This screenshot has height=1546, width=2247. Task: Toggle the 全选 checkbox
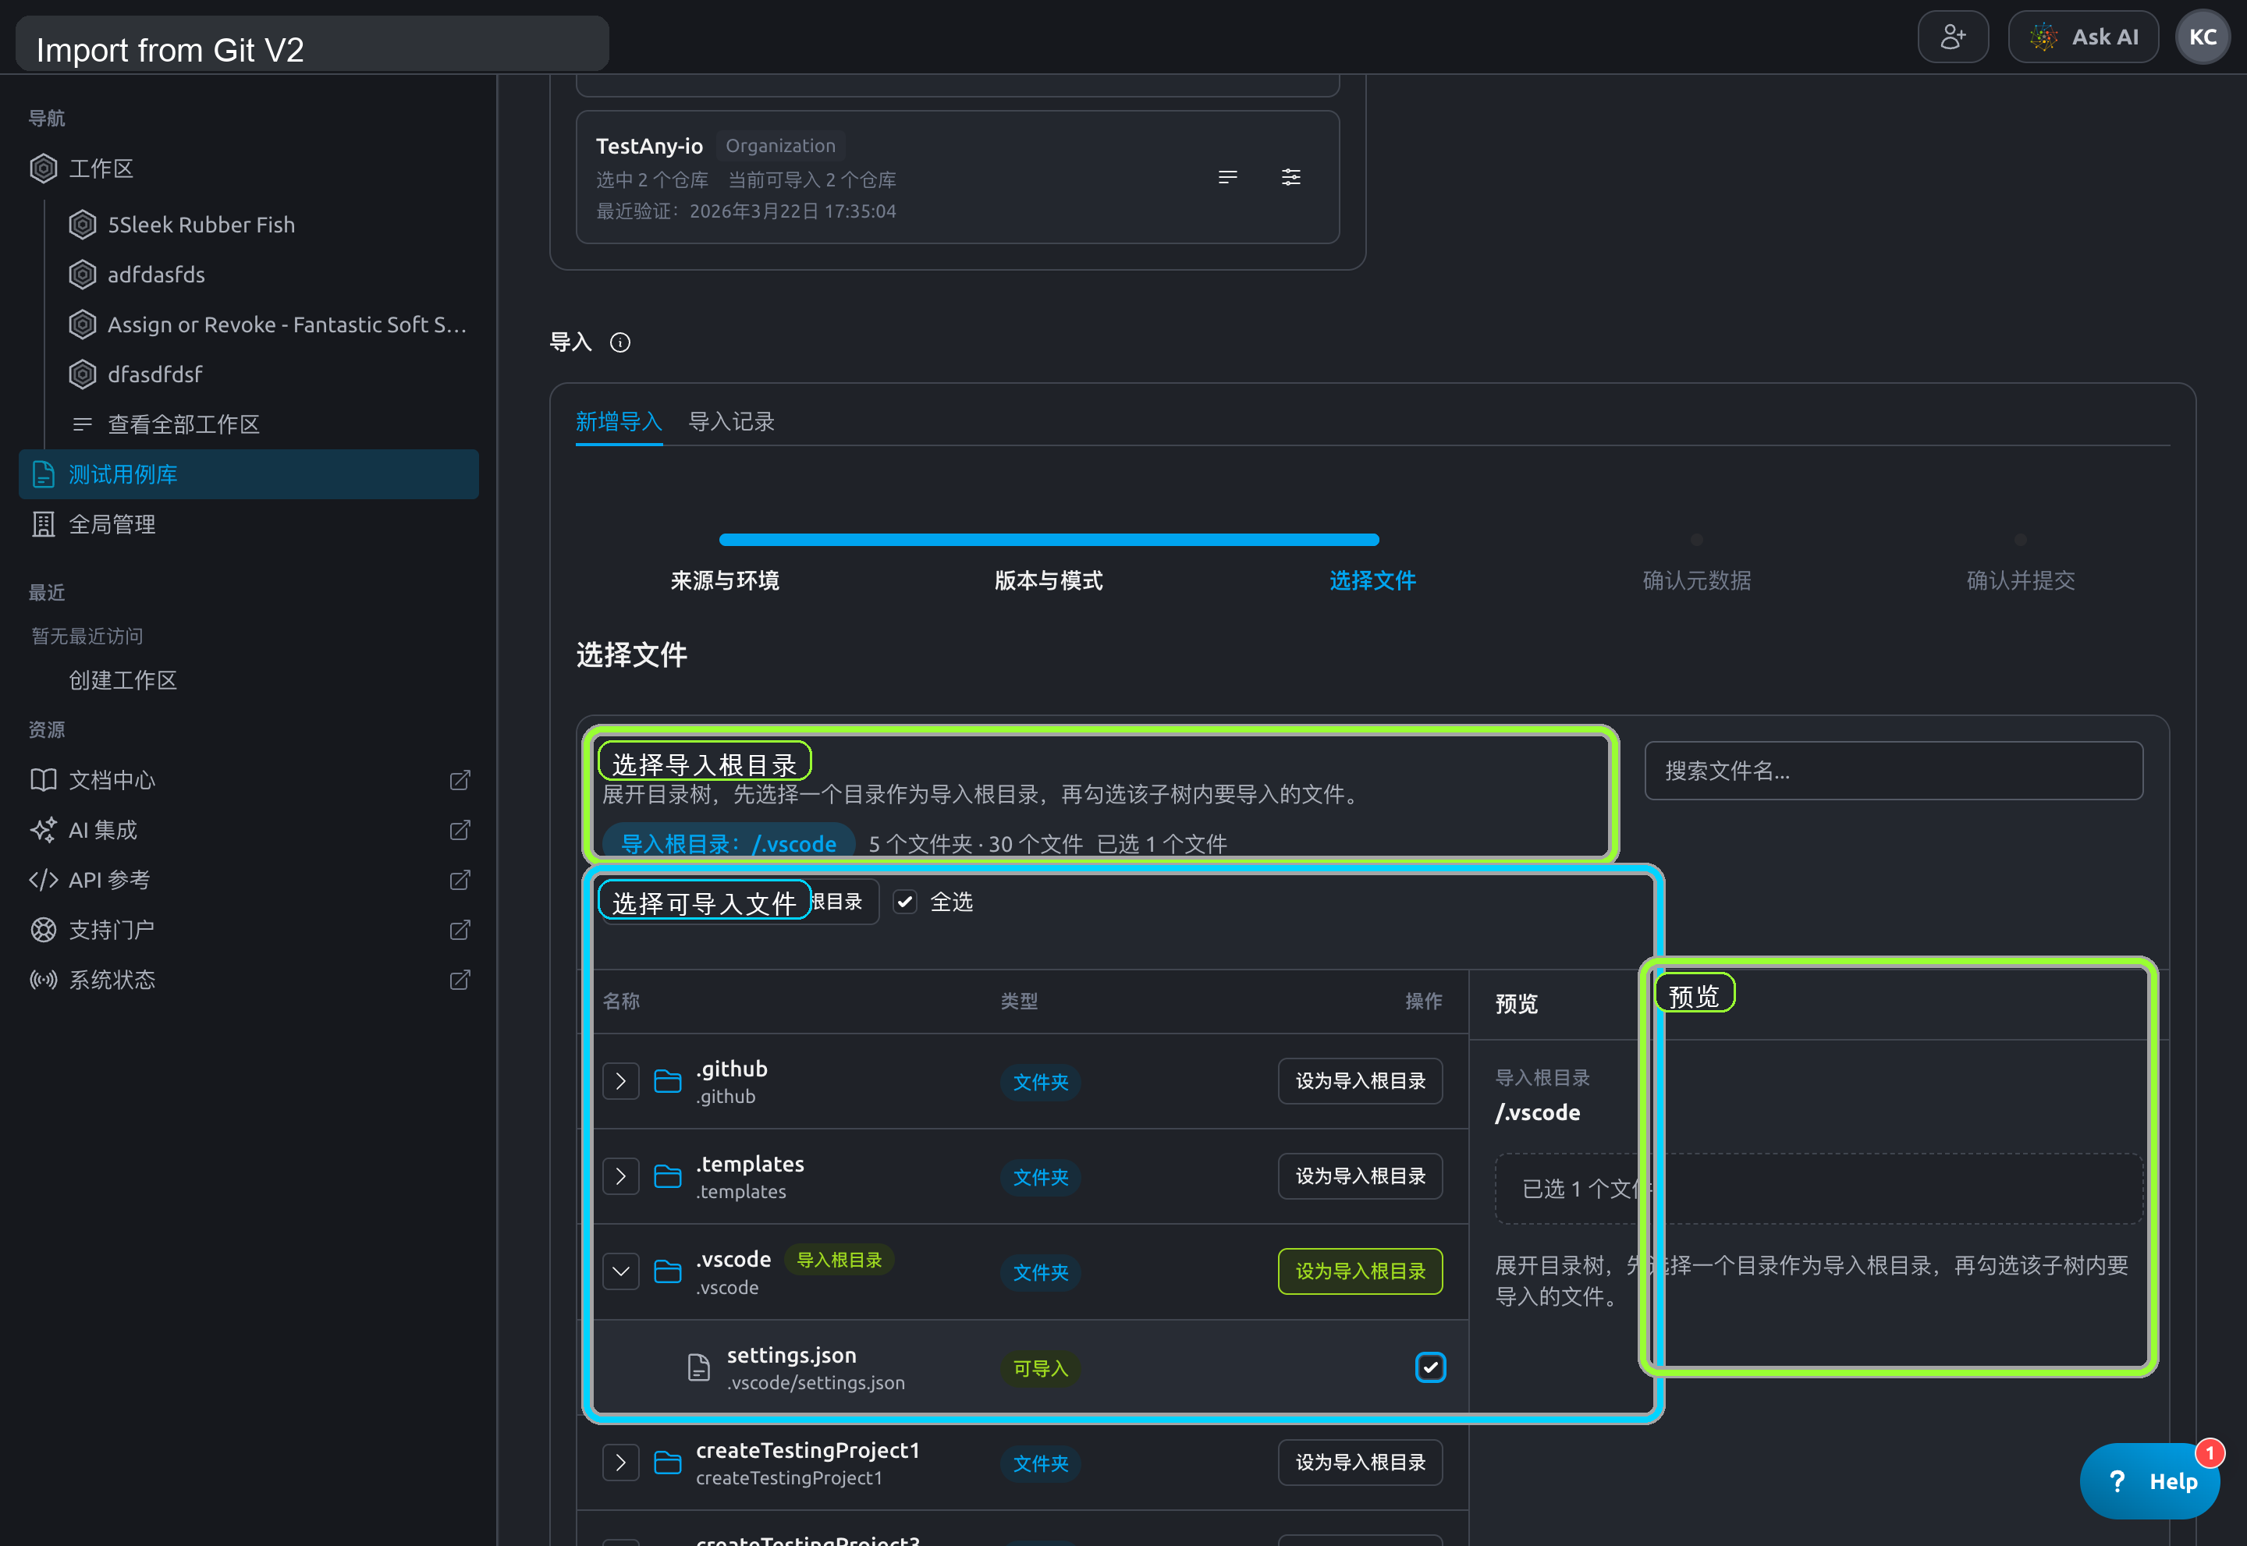(905, 902)
